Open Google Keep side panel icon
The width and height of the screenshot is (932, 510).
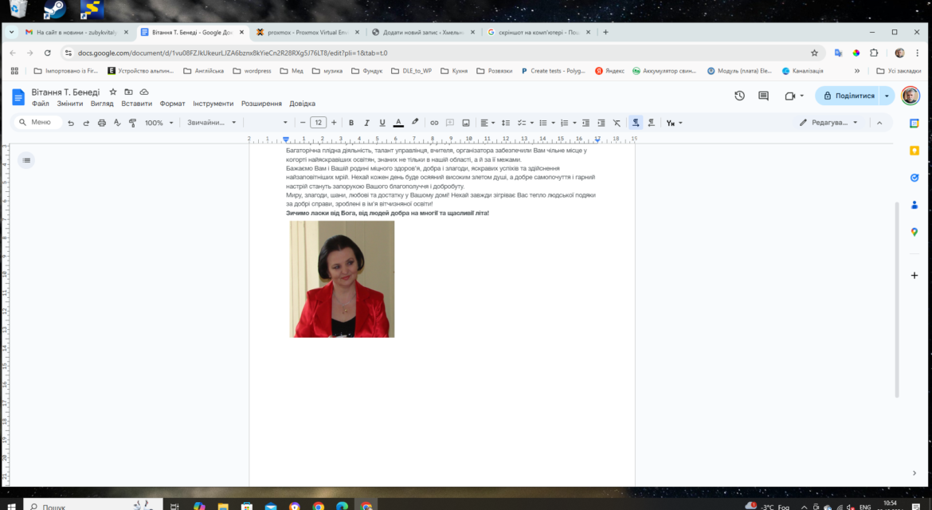914,151
